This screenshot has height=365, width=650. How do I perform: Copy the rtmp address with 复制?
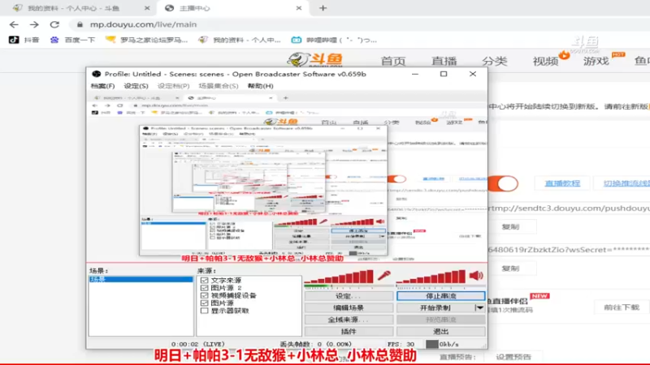(511, 227)
